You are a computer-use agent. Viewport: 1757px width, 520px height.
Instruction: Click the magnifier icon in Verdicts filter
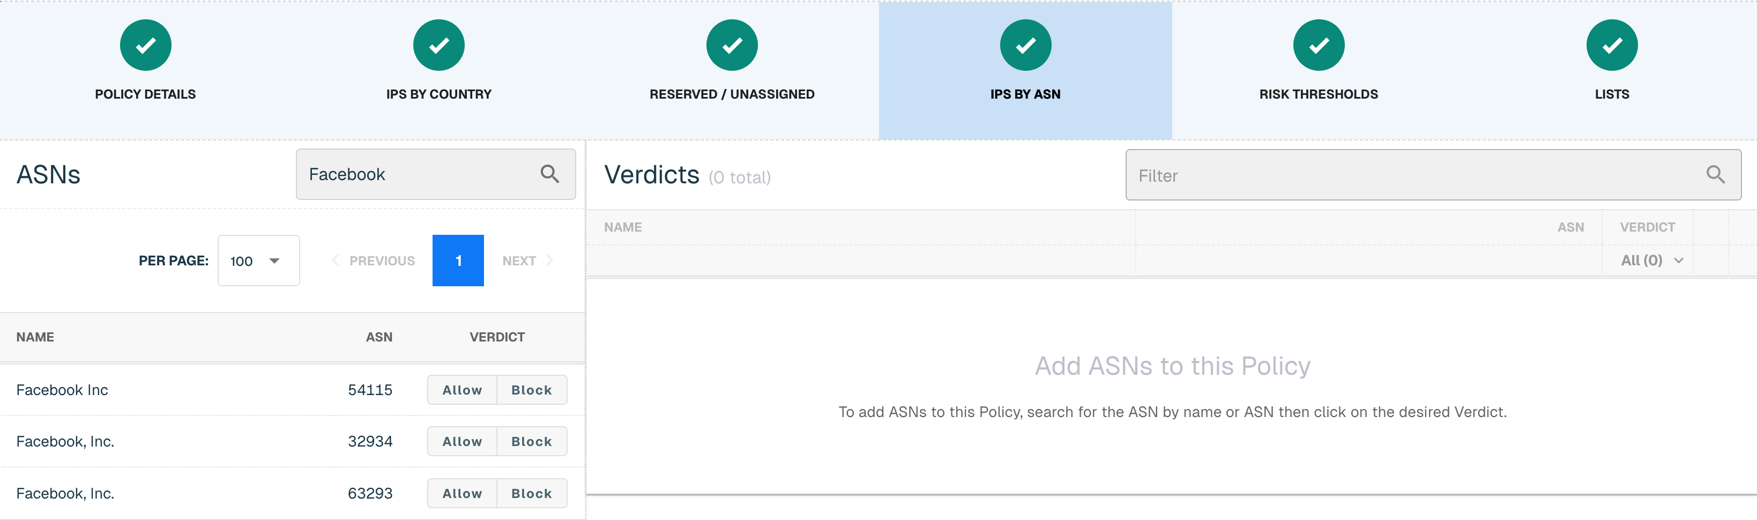tap(1715, 175)
